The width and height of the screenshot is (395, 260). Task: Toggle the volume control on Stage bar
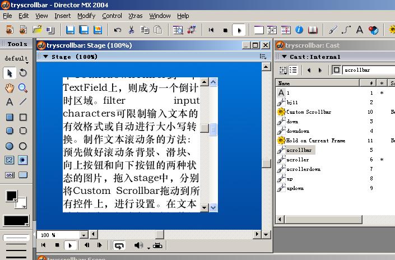(138, 245)
